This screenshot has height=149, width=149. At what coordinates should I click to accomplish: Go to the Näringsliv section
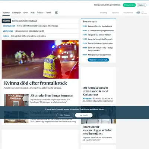pyautogui.click(x=16, y=13)
